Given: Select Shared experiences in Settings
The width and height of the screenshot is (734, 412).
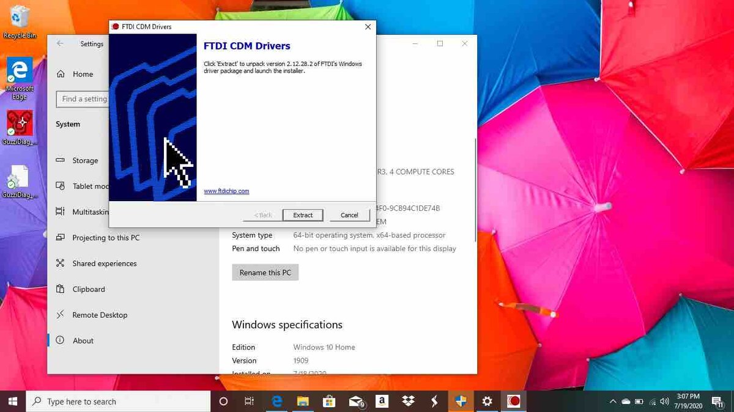Looking at the screenshot, I should (x=105, y=263).
